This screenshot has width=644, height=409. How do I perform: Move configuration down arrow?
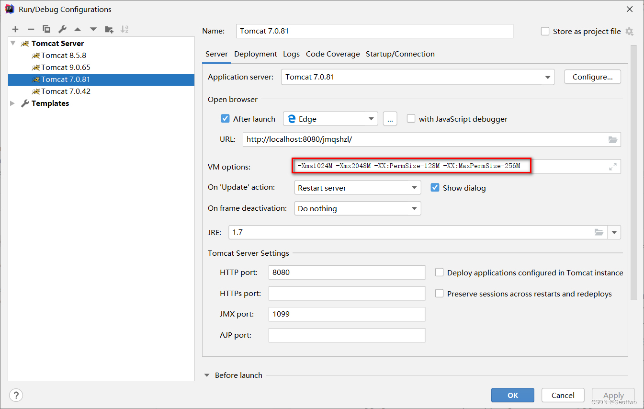[93, 29]
